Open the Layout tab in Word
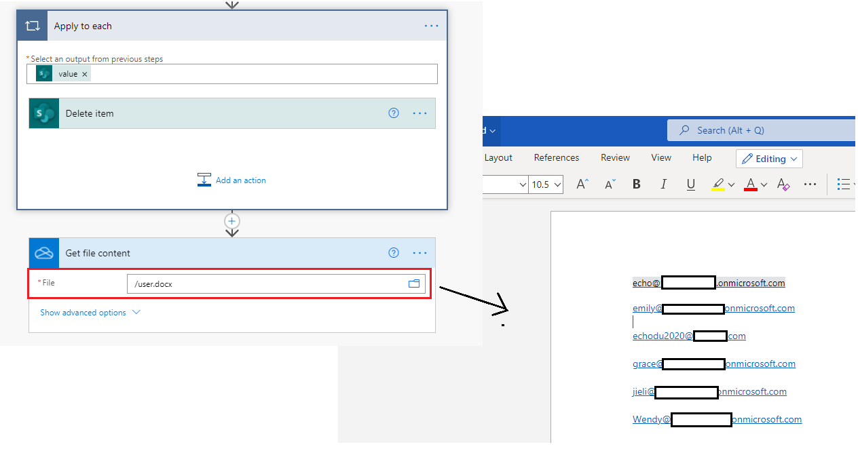The height and width of the screenshot is (451, 858). (x=498, y=157)
